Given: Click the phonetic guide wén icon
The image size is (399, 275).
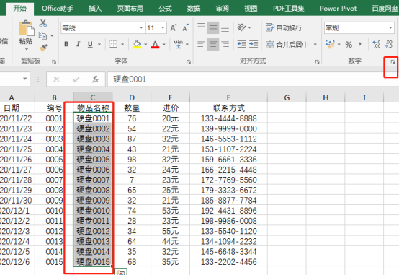Looking at the screenshot, I should pyautogui.click(x=179, y=44).
